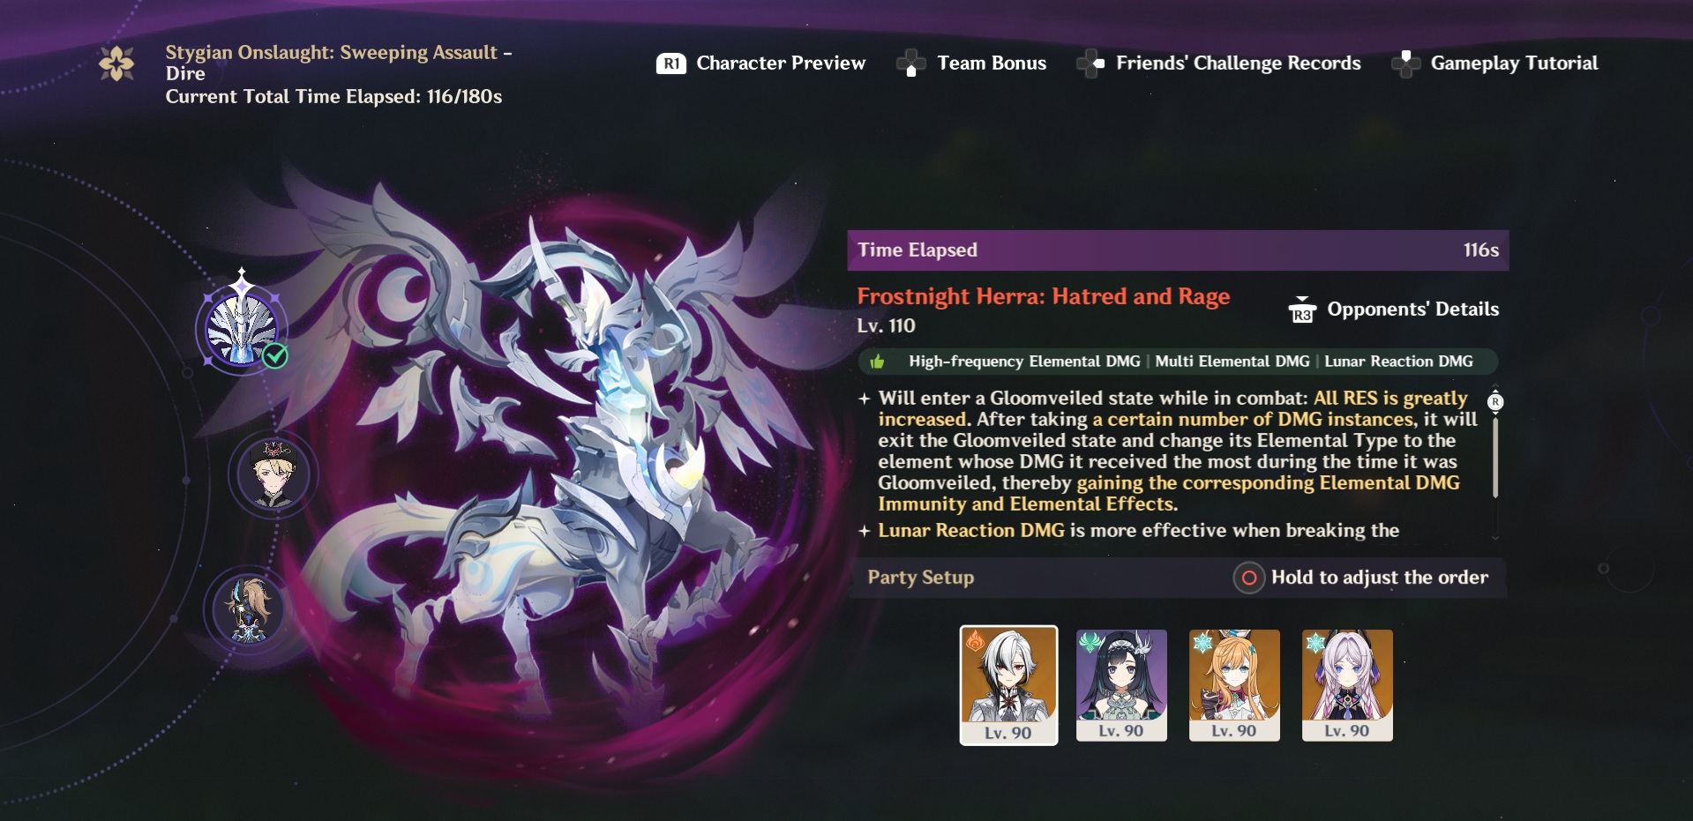Click the circle button for adjusting order
Viewport: 1693px width, 821px height.
pyautogui.click(x=1248, y=578)
